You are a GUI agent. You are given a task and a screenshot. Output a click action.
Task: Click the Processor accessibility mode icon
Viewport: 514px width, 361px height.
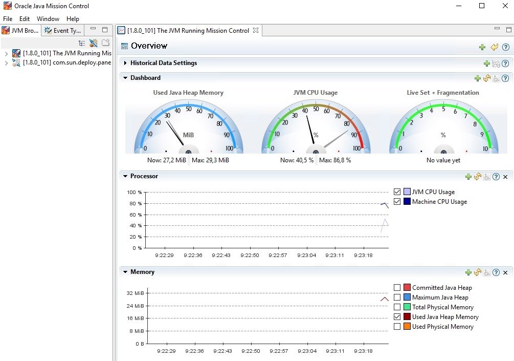click(487, 177)
